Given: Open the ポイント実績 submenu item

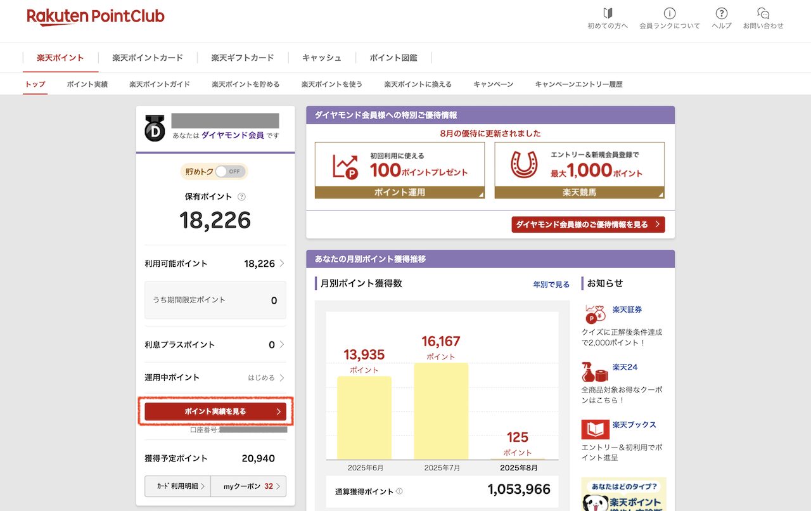Looking at the screenshot, I should click(87, 84).
